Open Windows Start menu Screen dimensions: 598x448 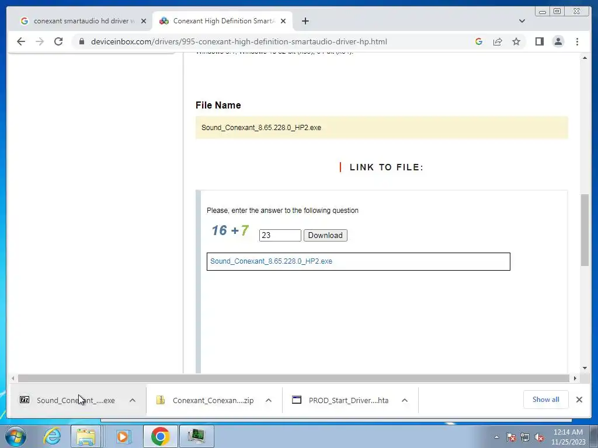pyautogui.click(x=16, y=436)
